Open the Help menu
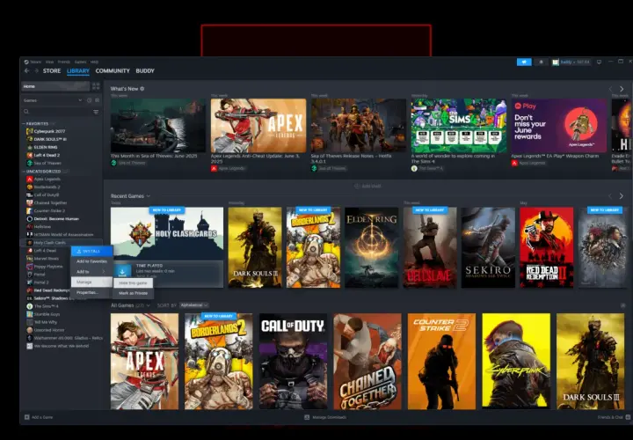 pyautogui.click(x=94, y=62)
